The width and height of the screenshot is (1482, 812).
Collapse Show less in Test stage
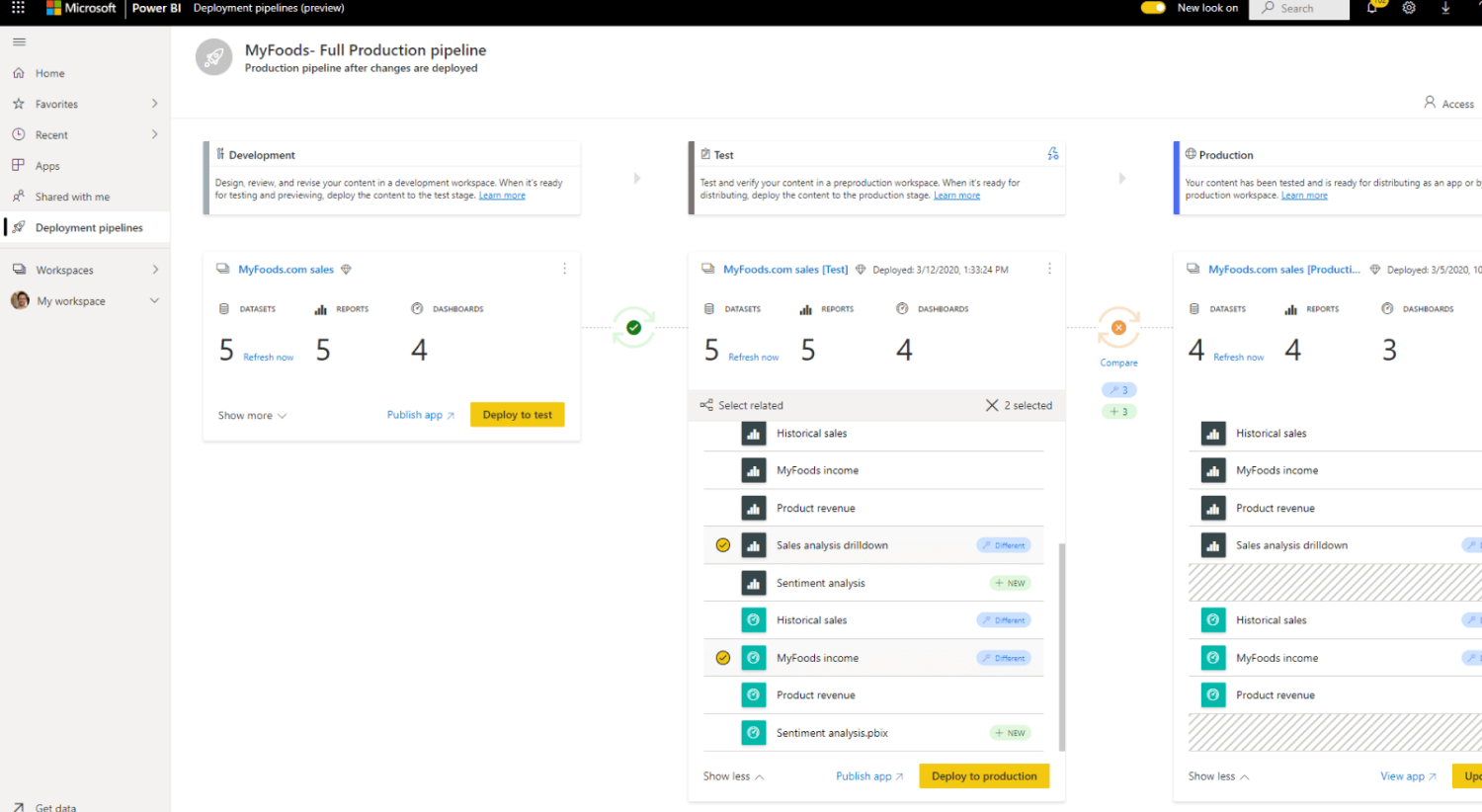733,776
